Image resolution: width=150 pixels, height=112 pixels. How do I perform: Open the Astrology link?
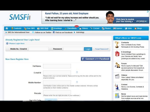pyautogui.click(x=80, y=32)
